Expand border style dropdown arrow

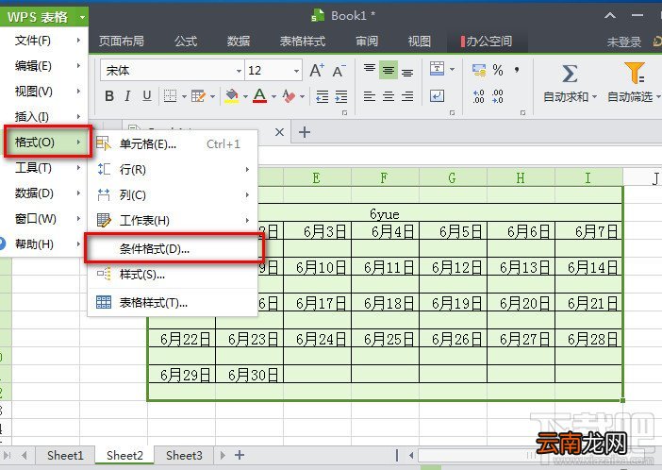pyautogui.click(x=184, y=97)
